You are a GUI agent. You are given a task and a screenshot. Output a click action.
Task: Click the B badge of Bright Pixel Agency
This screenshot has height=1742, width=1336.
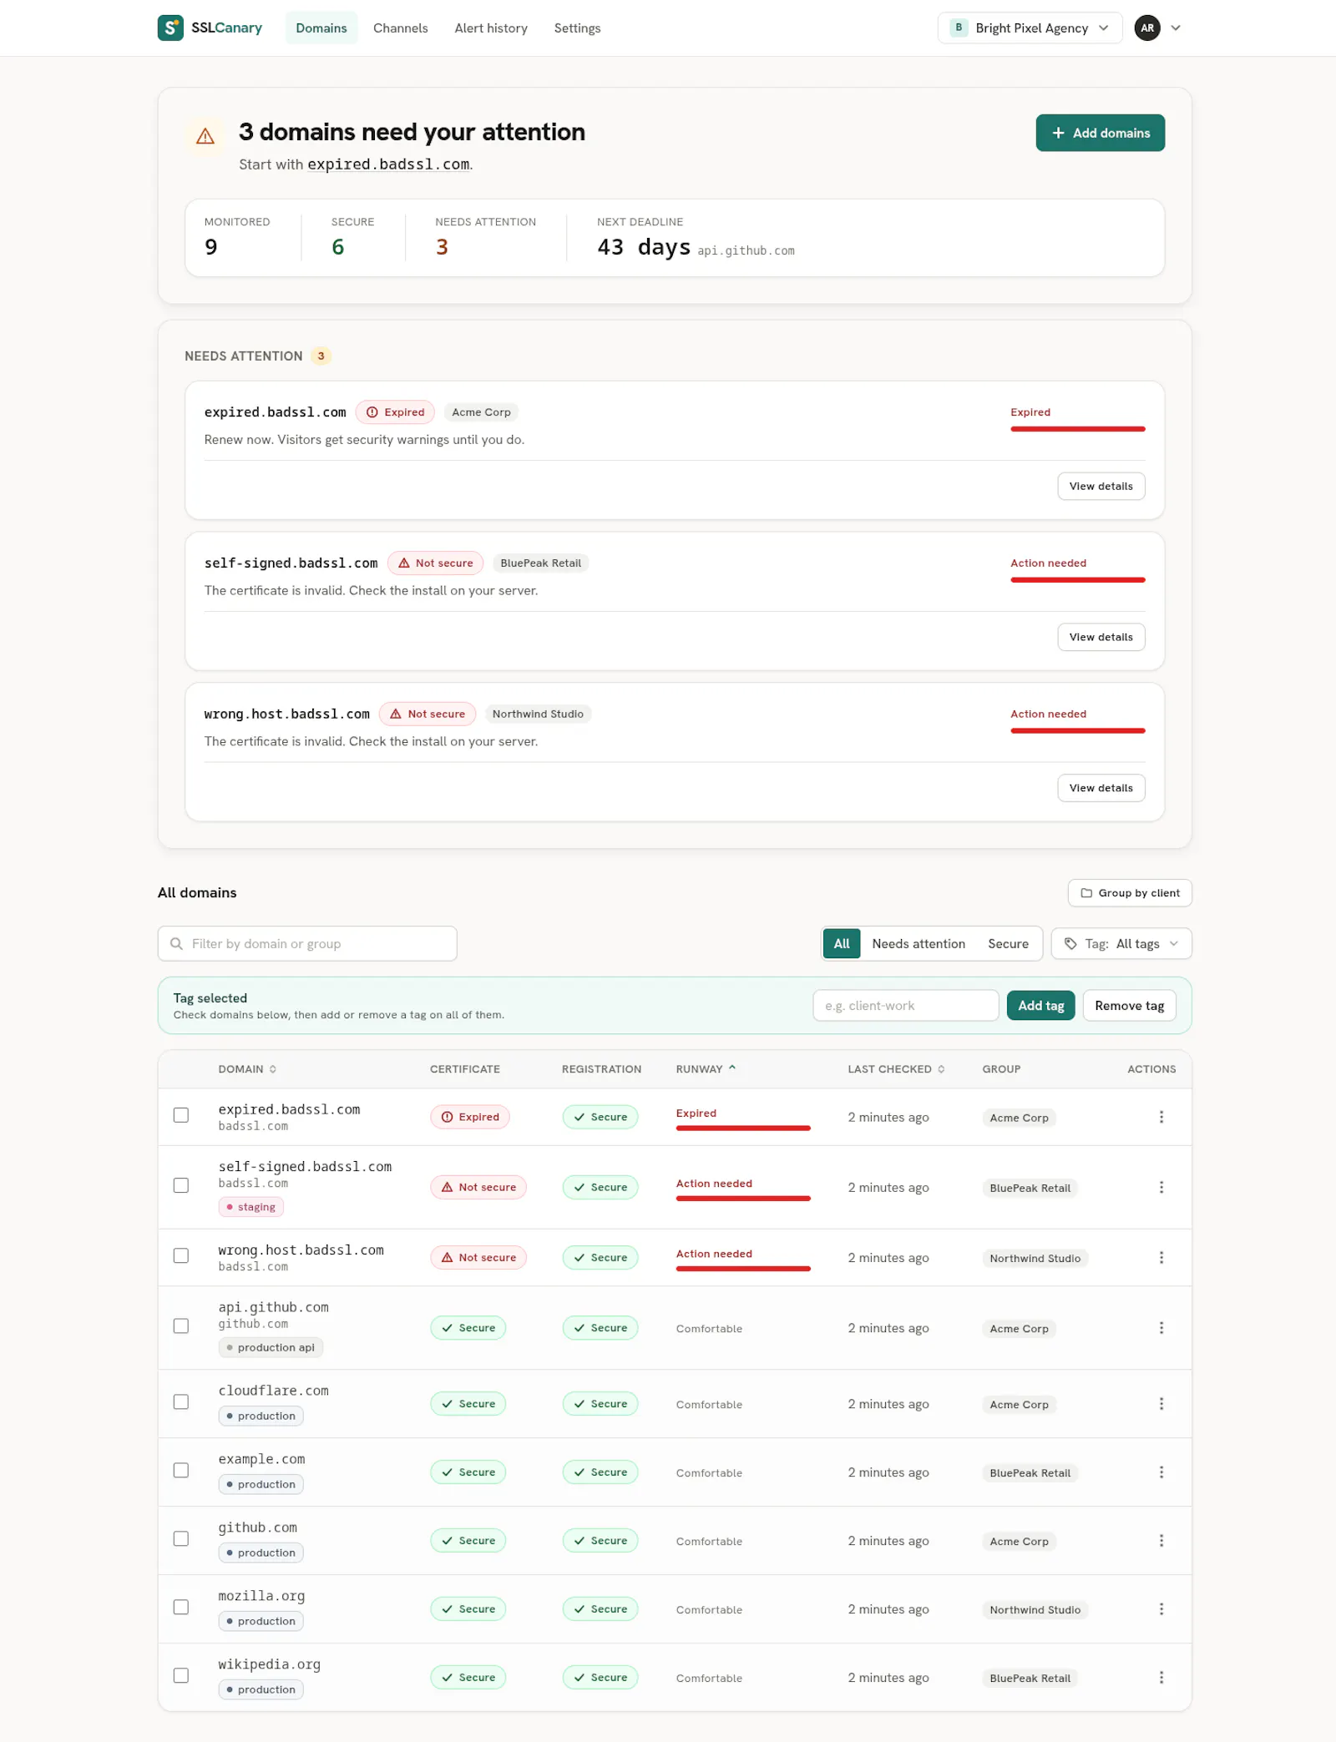(959, 28)
